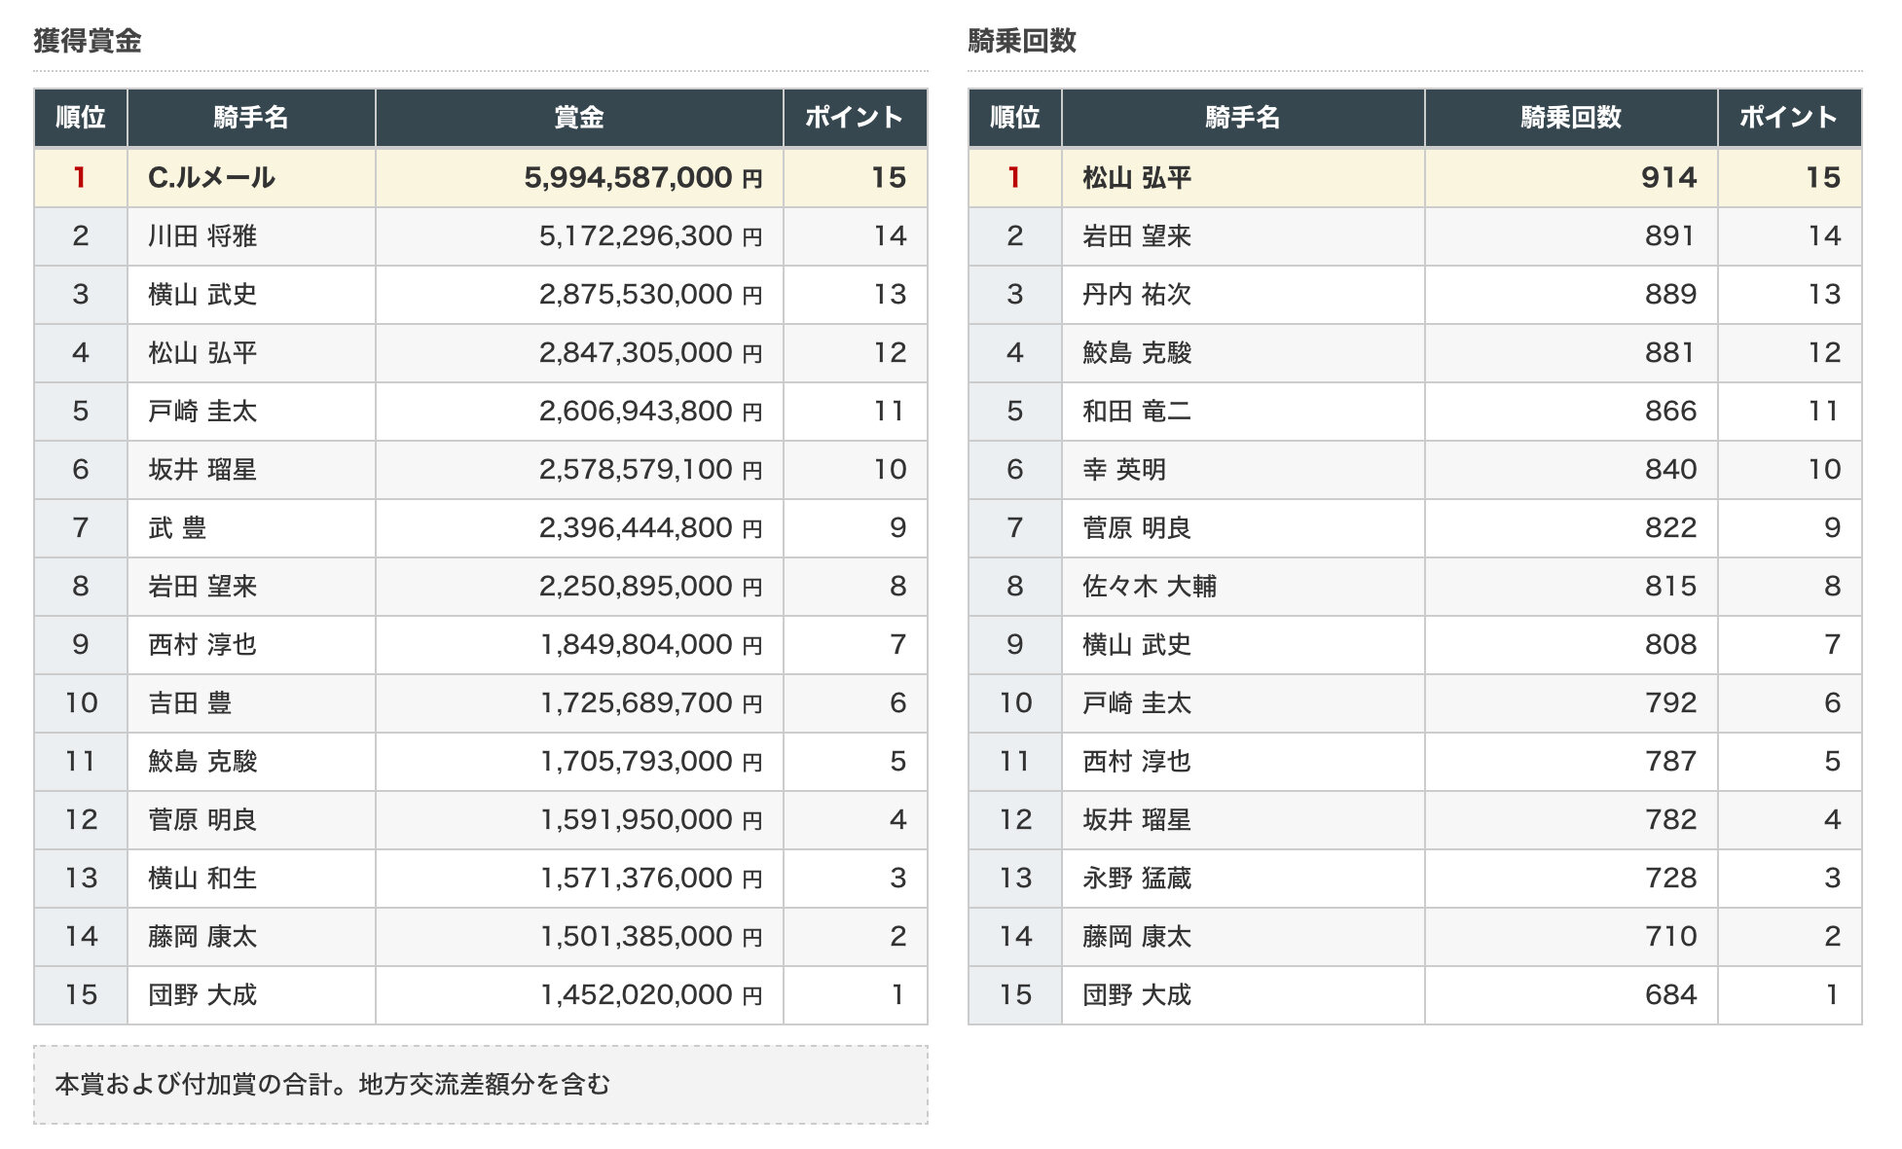
Task: Click 丹内 祐次 jockey name
Action: pyautogui.click(x=1137, y=294)
